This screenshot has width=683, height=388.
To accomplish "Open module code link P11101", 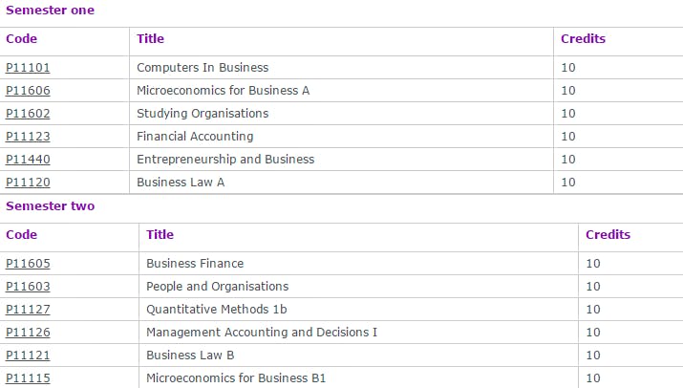I will click(x=28, y=68).
